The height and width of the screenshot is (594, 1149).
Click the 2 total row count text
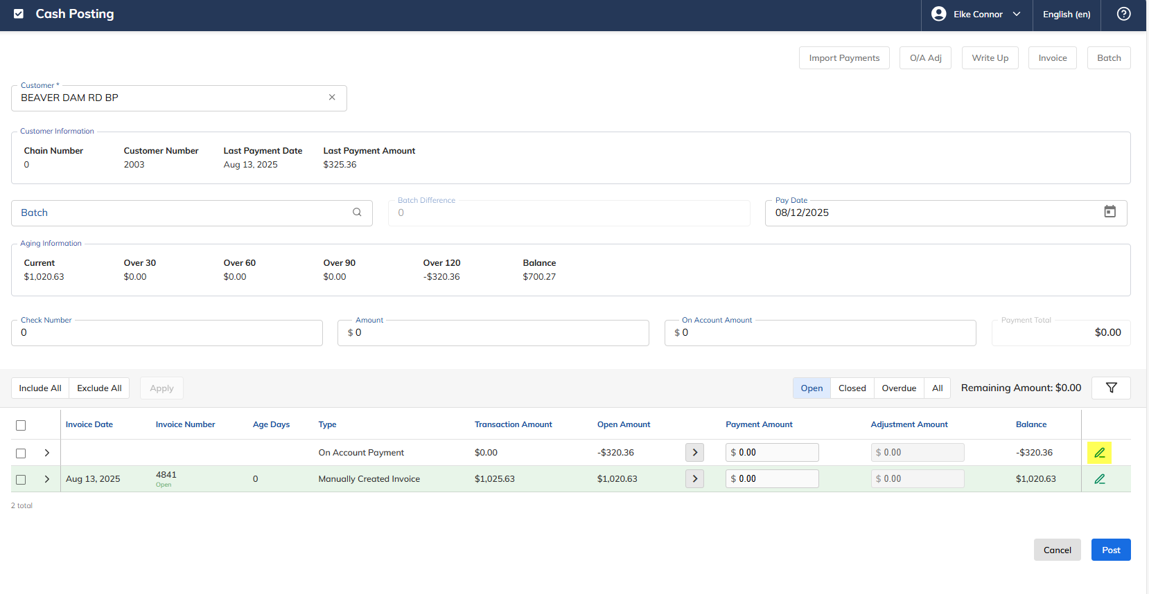21,506
